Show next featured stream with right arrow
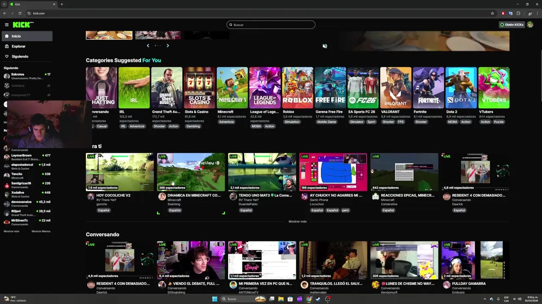The image size is (542, 304). [168, 46]
